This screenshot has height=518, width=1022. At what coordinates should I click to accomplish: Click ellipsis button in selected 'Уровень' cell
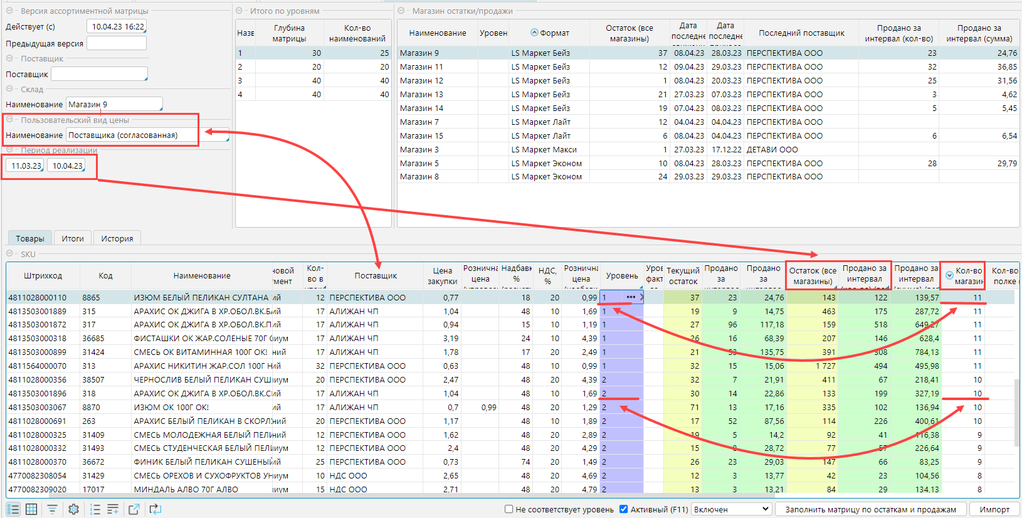(631, 297)
